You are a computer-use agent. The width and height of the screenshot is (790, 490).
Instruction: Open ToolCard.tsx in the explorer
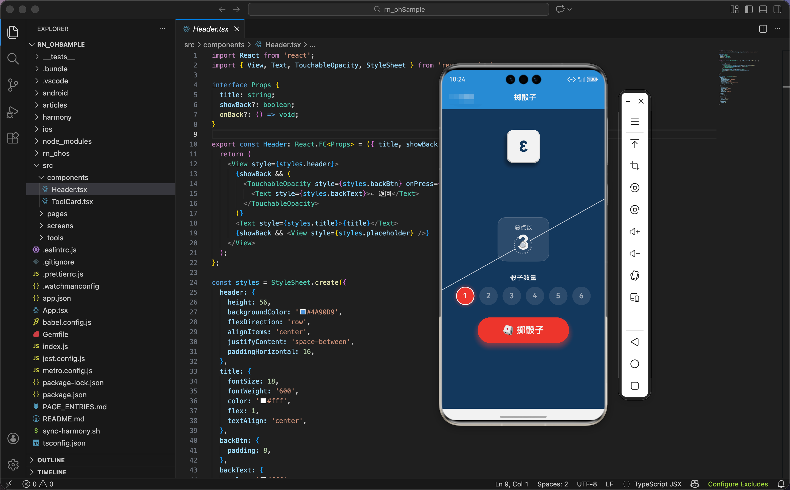coord(72,202)
